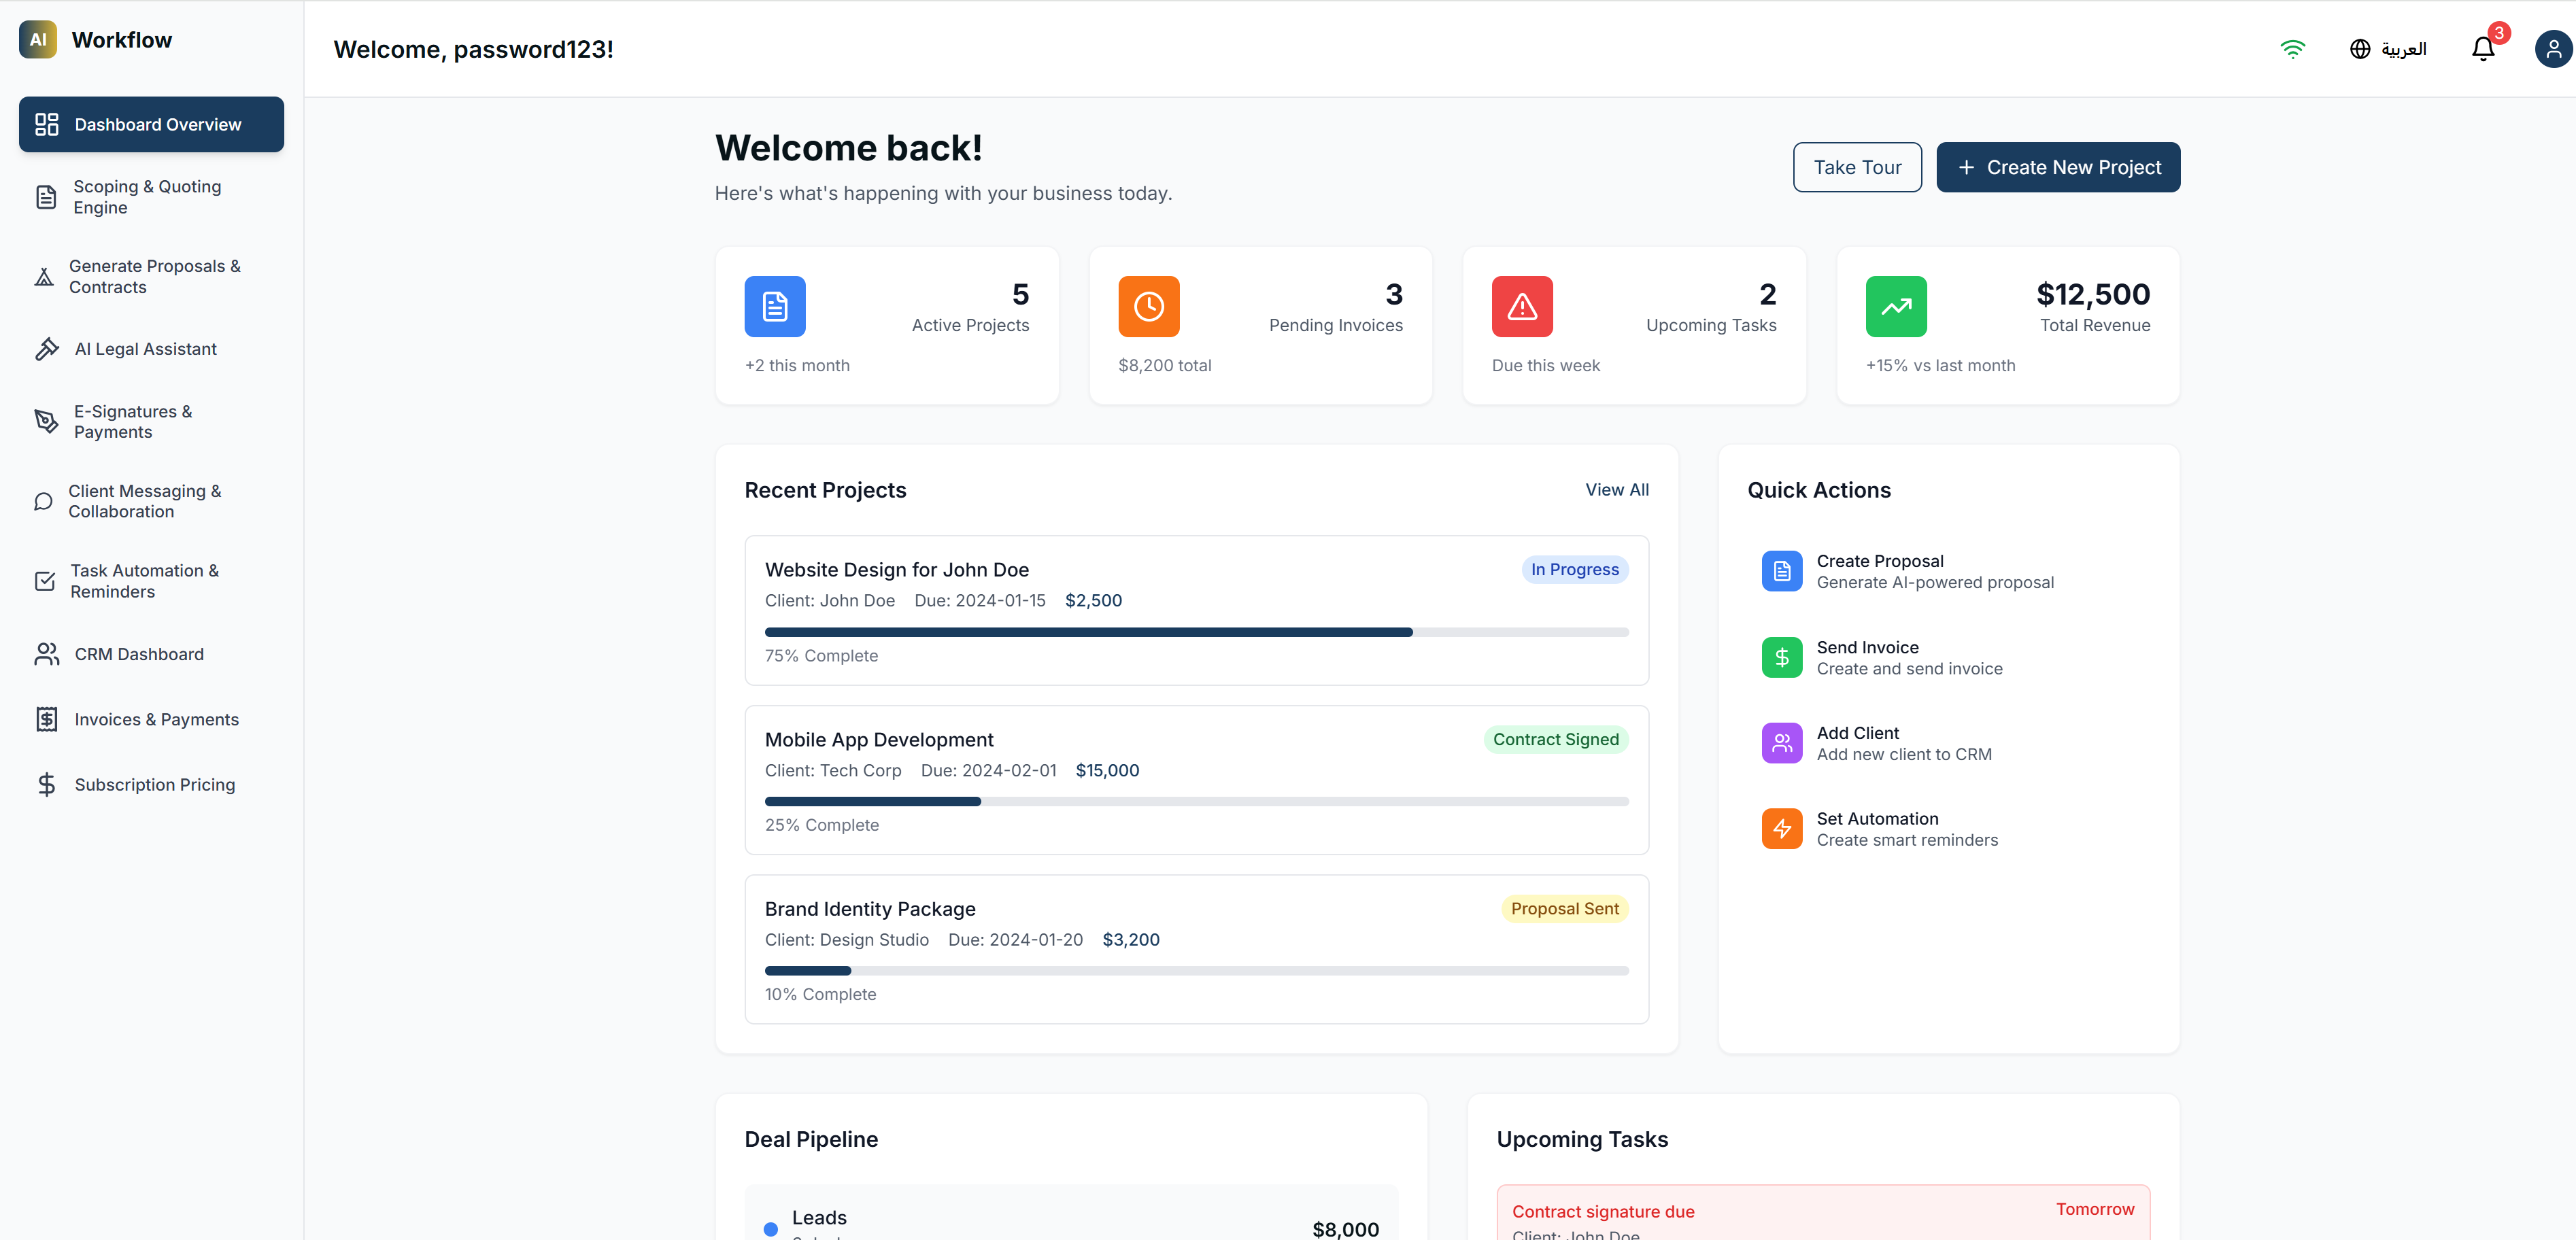The width and height of the screenshot is (2576, 1240).
Task: Click the Take Tour button
Action: [x=1856, y=167]
